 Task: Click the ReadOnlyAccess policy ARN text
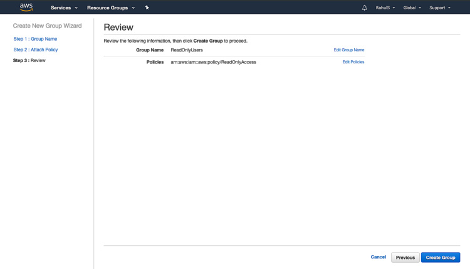click(213, 62)
